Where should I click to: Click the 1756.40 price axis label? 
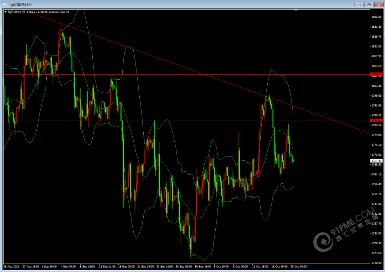click(x=377, y=184)
